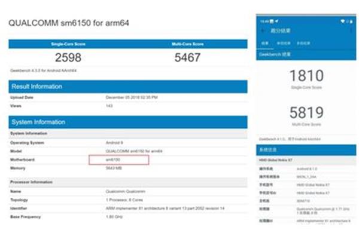Click the 操作系统 label in phone app

pyautogui.click(x=266, y=169)
